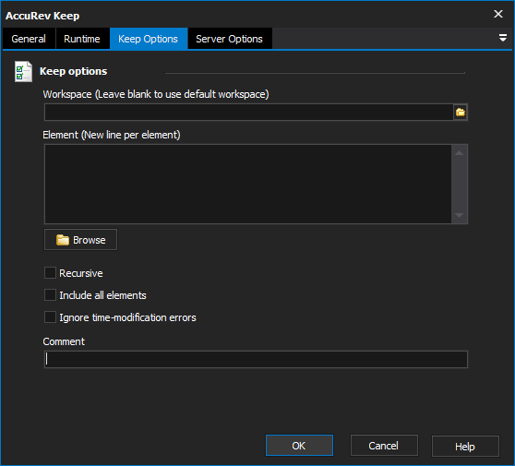Viewport: 515px width, 466px height.
Task: Confirm with the OK button
Action: pyautogui.click(x=299, y=446)
